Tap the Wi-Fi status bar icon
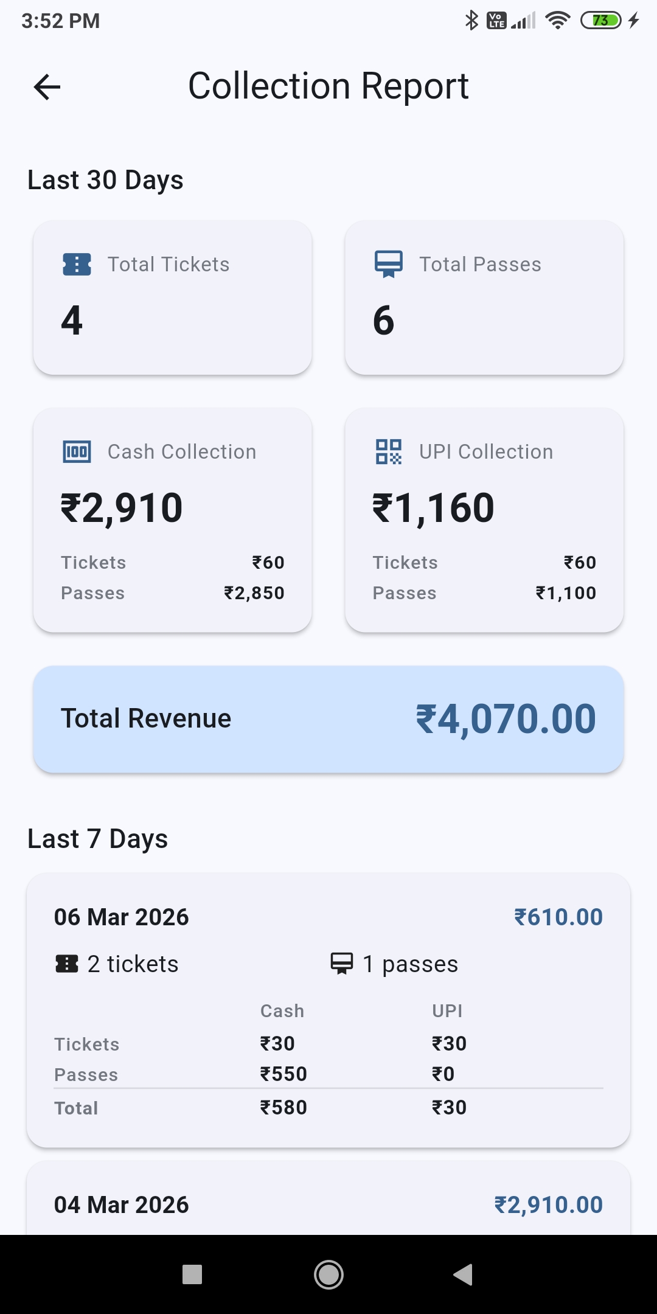The height and width of the screenshot is (1314, 657). [x=557, y=21]
